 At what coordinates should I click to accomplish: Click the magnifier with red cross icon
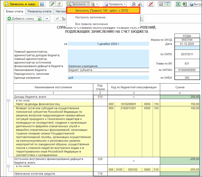coord(140,4)
